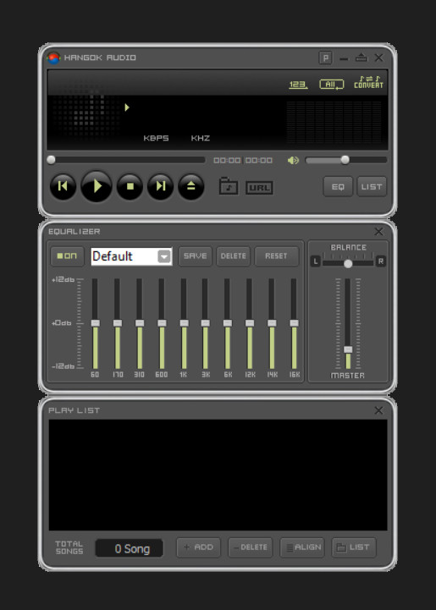
Task: Click the volume slider handle
Action: click(345, 160)
